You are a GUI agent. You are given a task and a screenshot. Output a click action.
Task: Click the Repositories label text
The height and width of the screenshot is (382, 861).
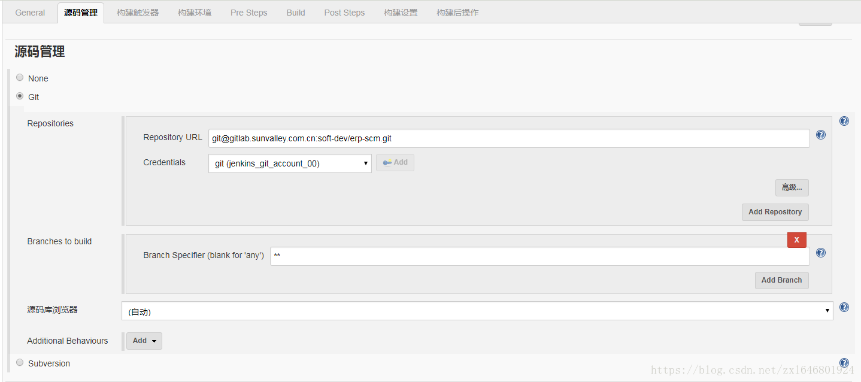[x=50, y=123]
